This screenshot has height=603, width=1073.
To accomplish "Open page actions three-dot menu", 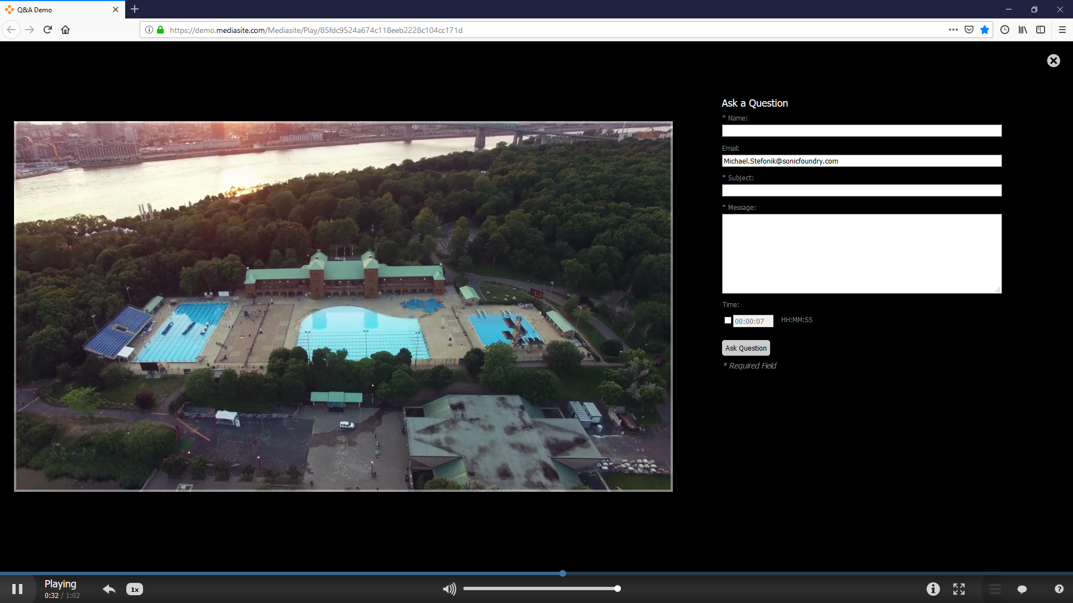I will click(953, 30).
